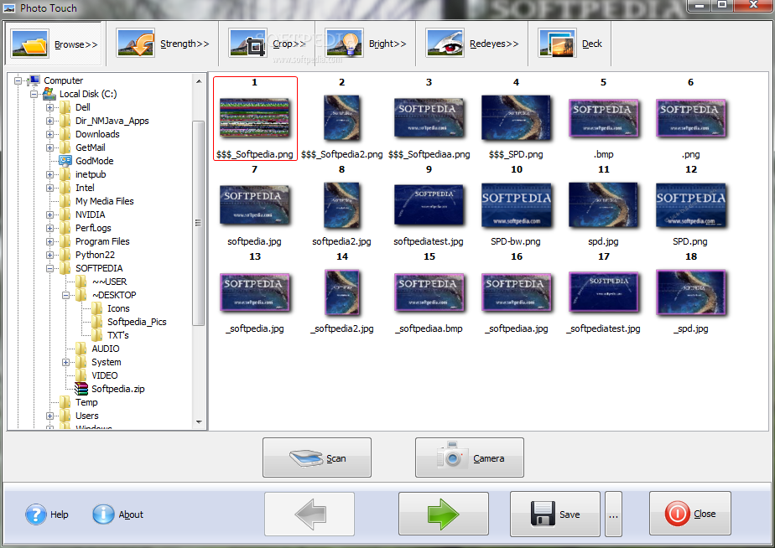The width and height of the screenshot is (775, 548).
Task: Click the GodMode control panel icon
Action: coord(65,160)
